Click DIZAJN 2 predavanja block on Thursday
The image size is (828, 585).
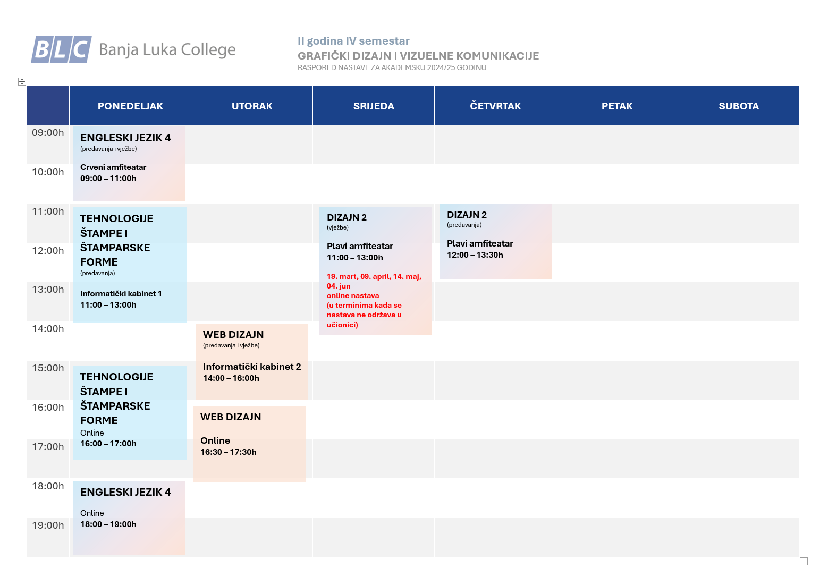[x=496, y=242]
